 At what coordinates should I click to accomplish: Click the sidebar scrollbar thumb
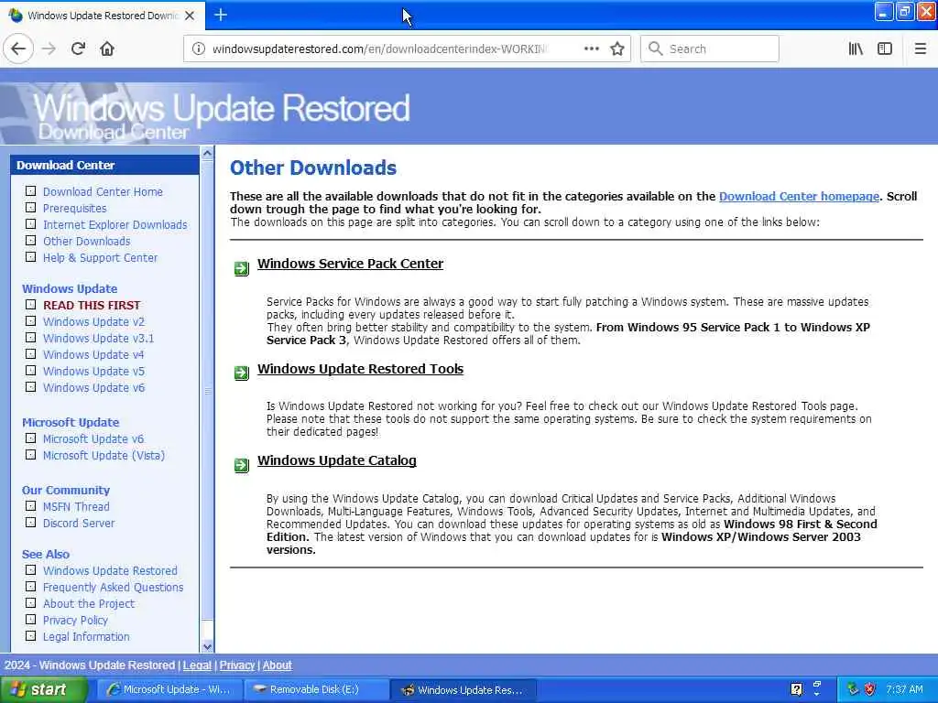(x=207, y=390)
